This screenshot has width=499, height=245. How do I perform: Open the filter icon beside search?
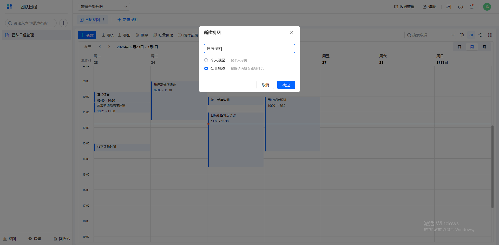(462, 35)
